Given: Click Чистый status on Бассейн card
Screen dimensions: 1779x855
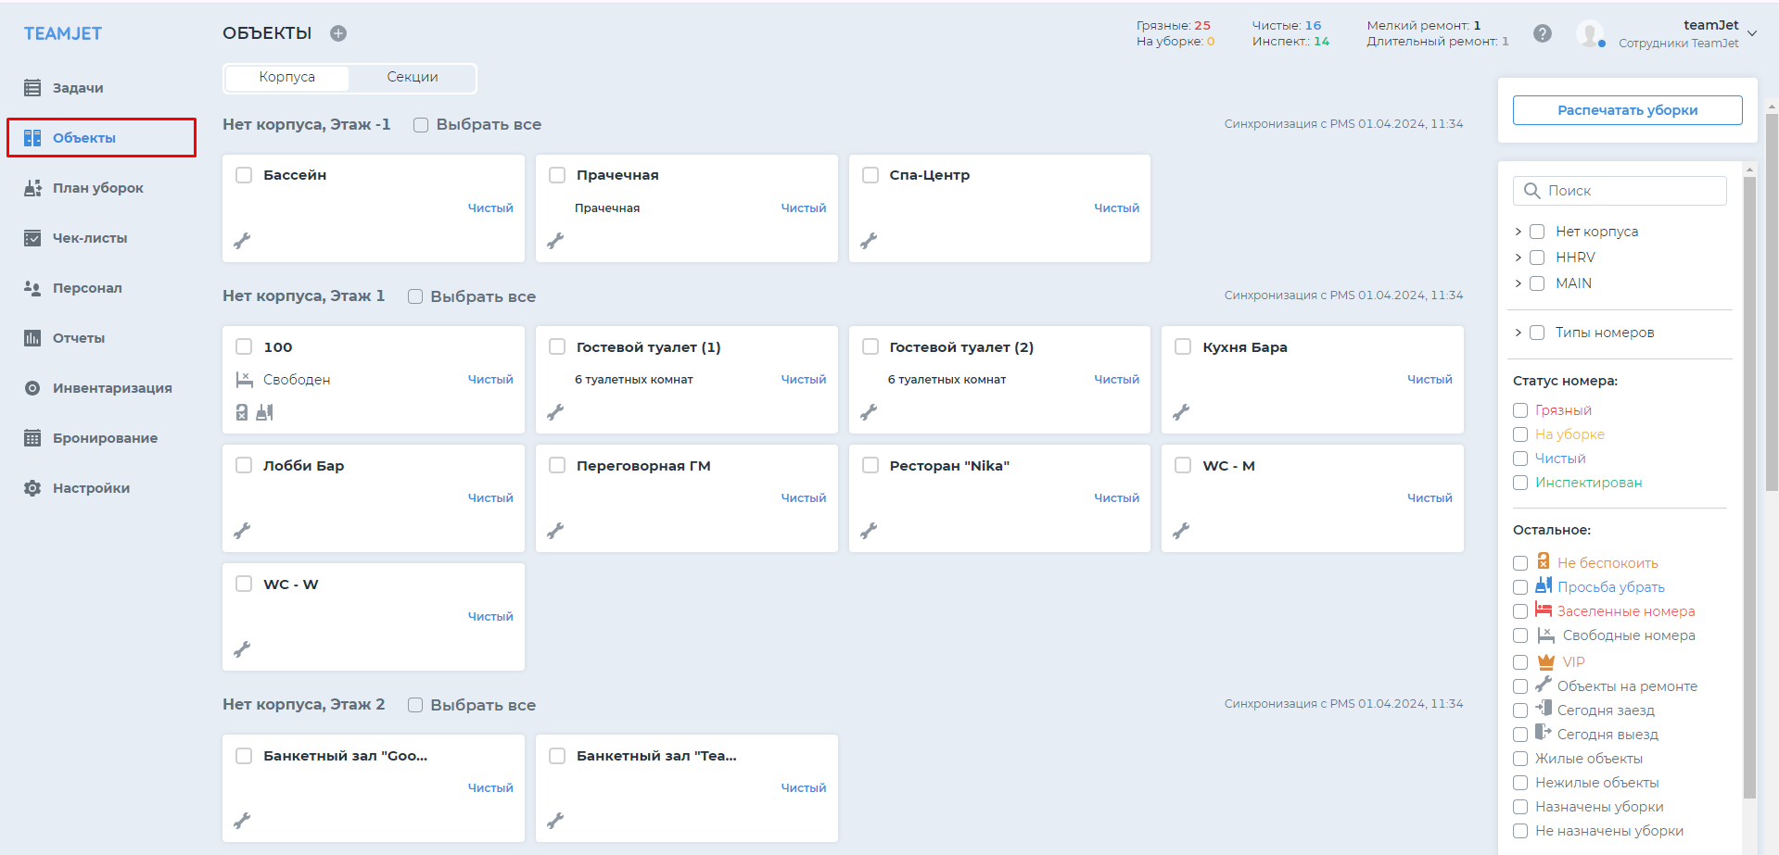Looking at the screenshot, I should (490, 208).
